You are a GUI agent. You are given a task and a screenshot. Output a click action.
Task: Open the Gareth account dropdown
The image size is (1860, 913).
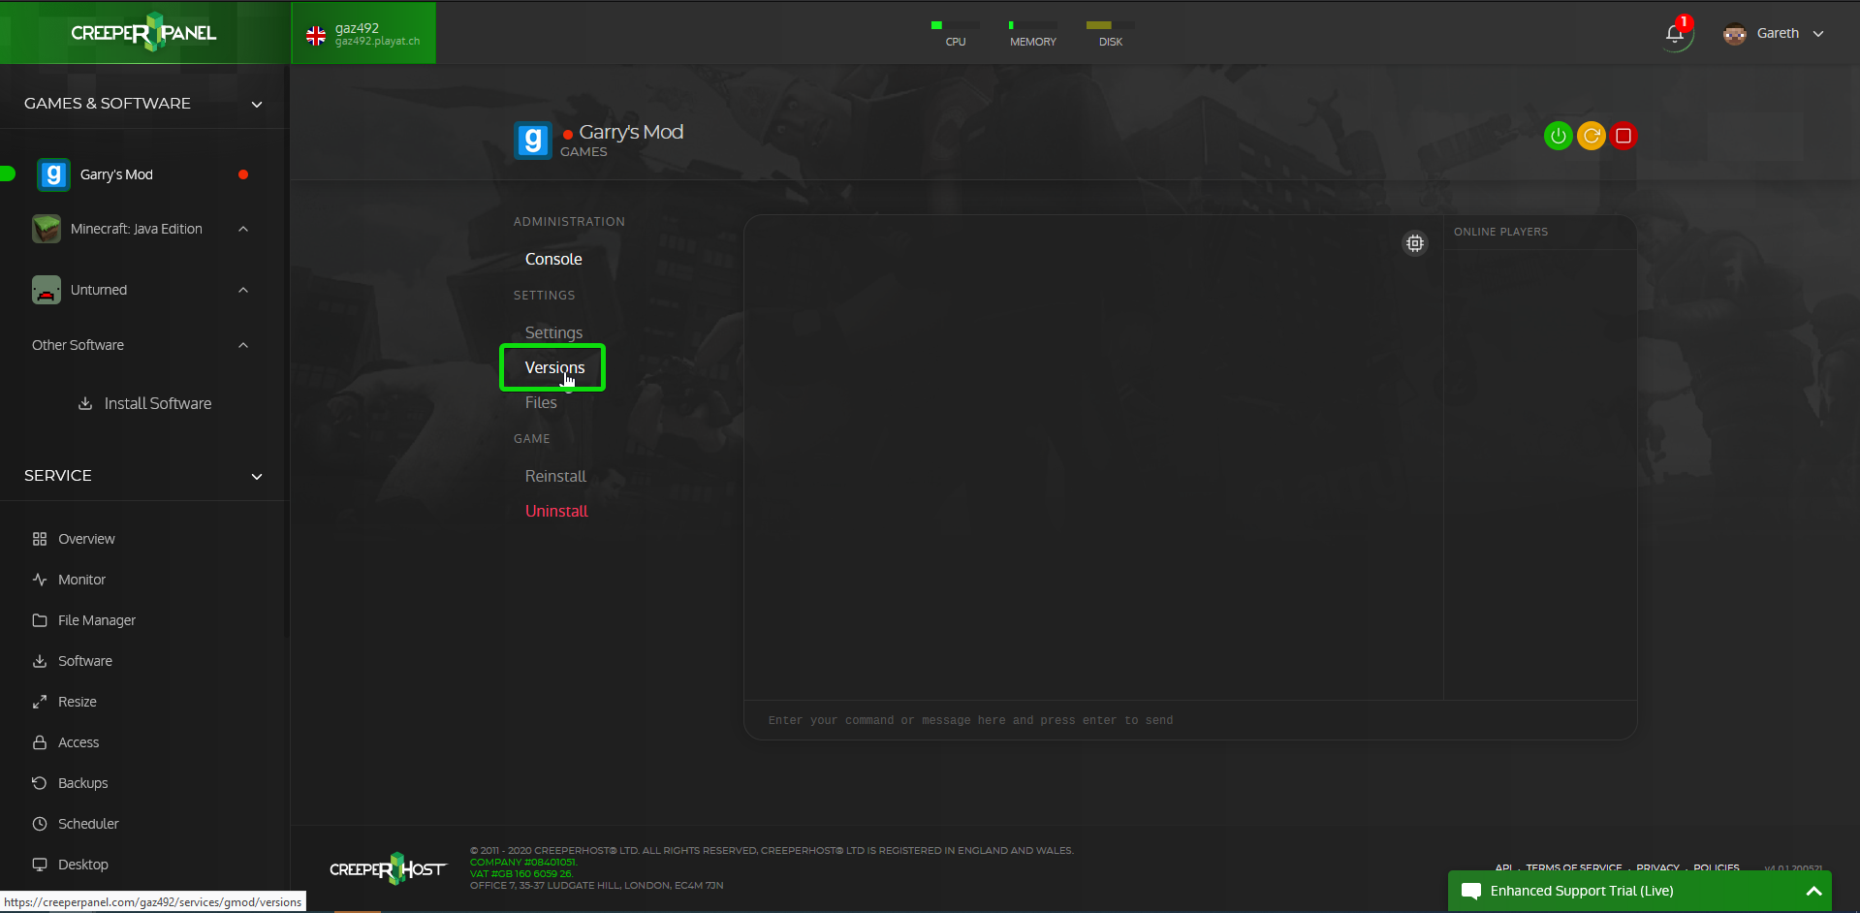(x=1818, y=34)
